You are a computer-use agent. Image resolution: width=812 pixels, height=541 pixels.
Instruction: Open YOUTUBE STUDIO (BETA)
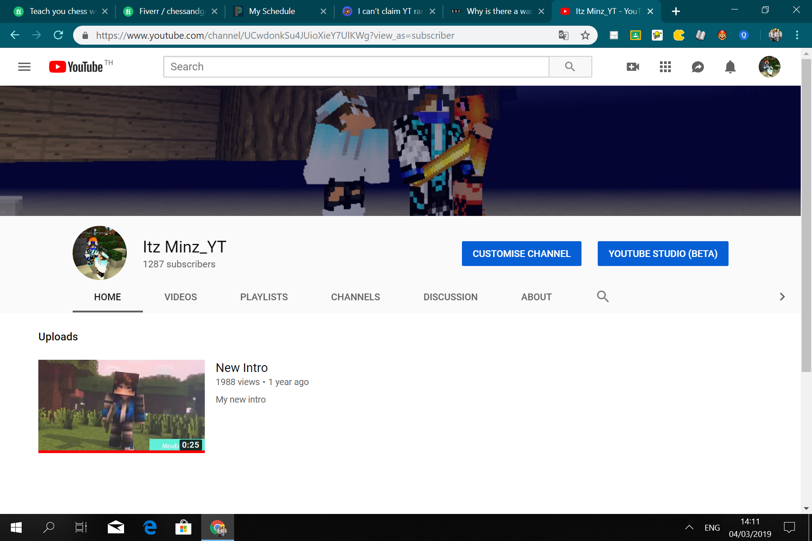663,253
